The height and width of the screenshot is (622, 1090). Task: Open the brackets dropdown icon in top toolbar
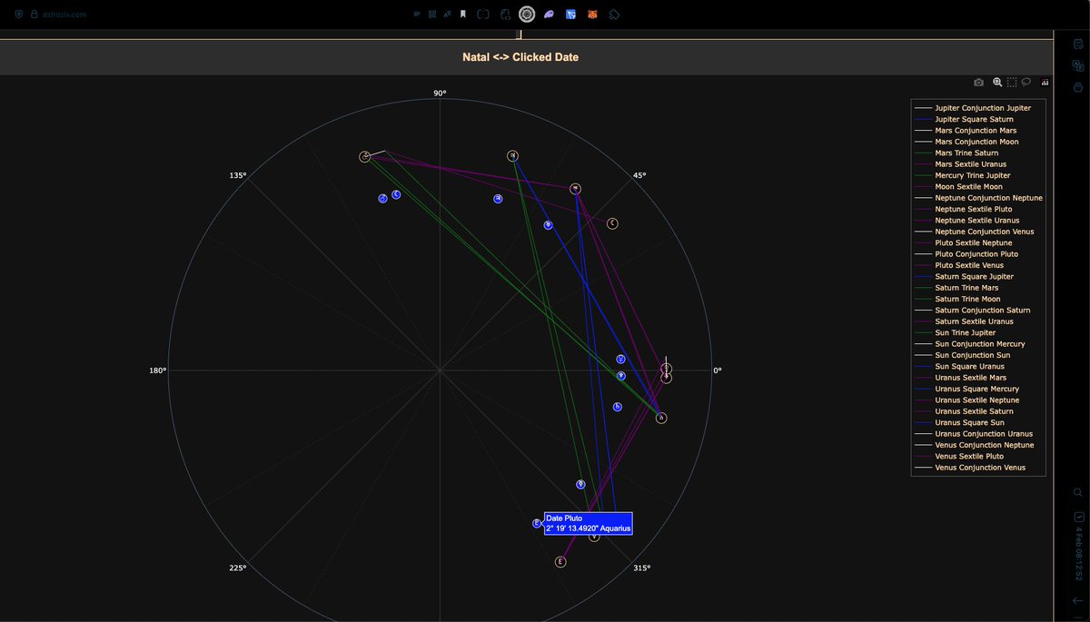pyautogui.click(x=482, y=14)
